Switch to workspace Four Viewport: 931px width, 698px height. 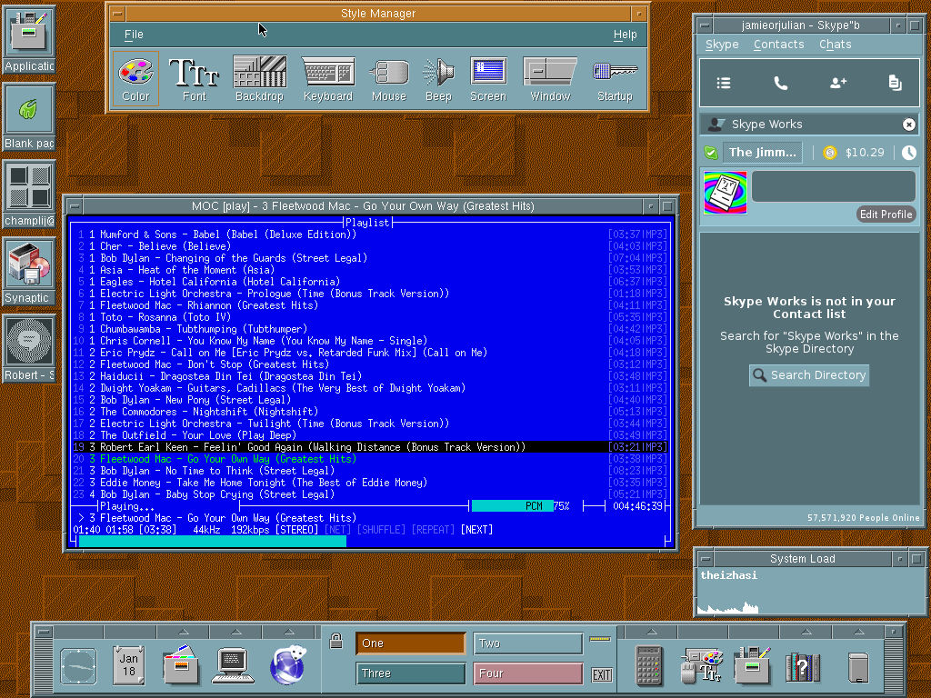click(528, 673)
